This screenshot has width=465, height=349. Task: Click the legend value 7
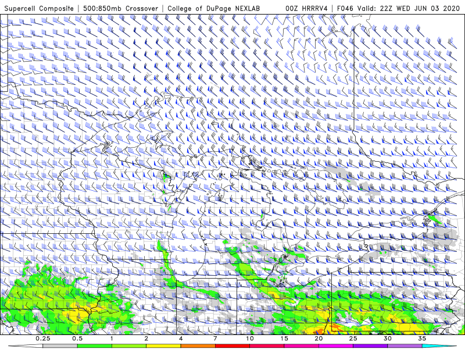click(215, 339)
